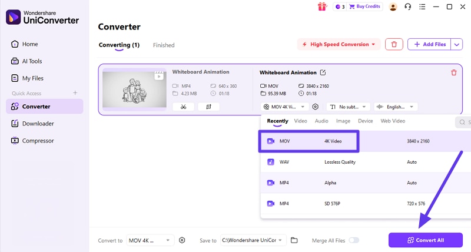Image resolution: width=471 pixels, height=252 pixels.
Task: Open the High Speed Conversion dropdown
Action: click(x=339, y=44)
